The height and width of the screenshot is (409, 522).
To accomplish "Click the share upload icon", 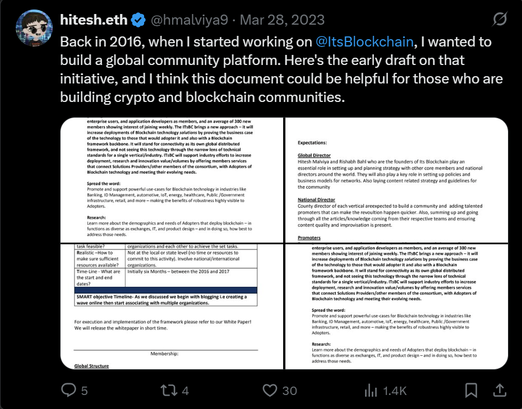I will tap(500, 390).
